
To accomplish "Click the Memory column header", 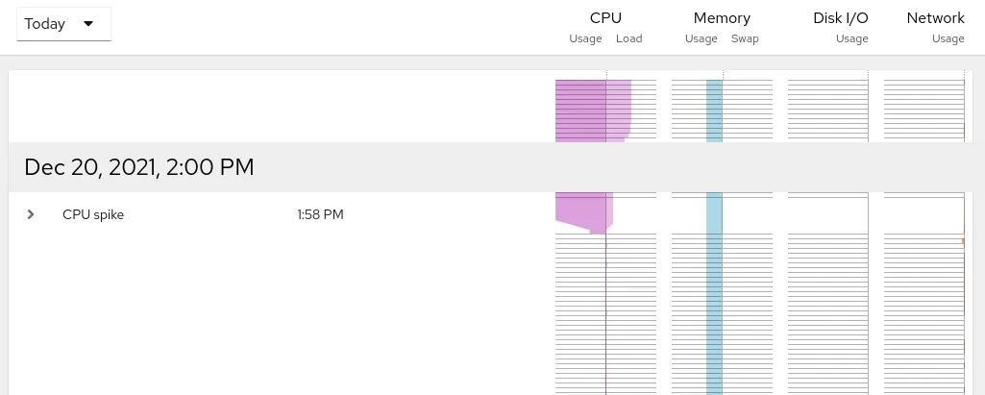I will 722,17.
